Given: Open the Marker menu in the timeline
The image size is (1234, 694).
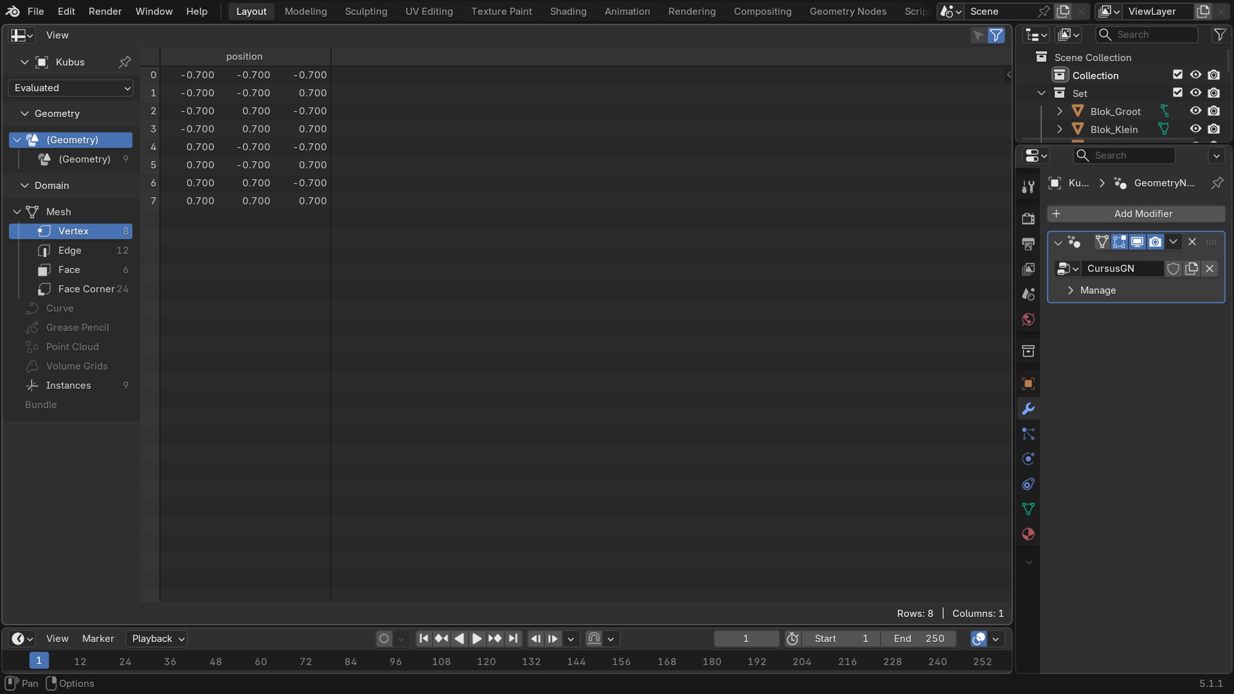Looking at the screenshot, I should [98, 639].
